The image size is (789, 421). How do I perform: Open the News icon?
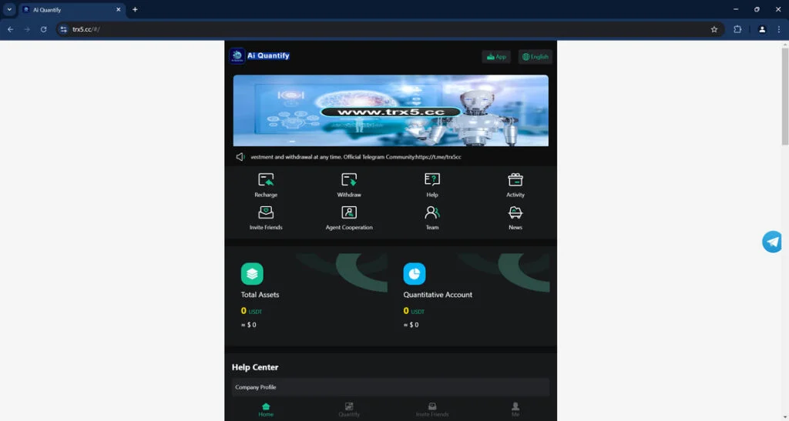click(515, 212)
